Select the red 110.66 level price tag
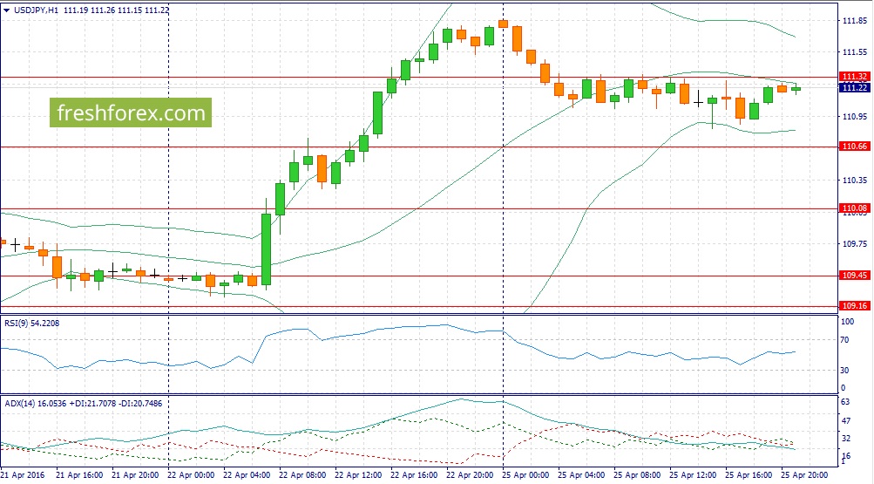Image resolution: width=874 pixels, height=484 pixels. pos(854,147)
